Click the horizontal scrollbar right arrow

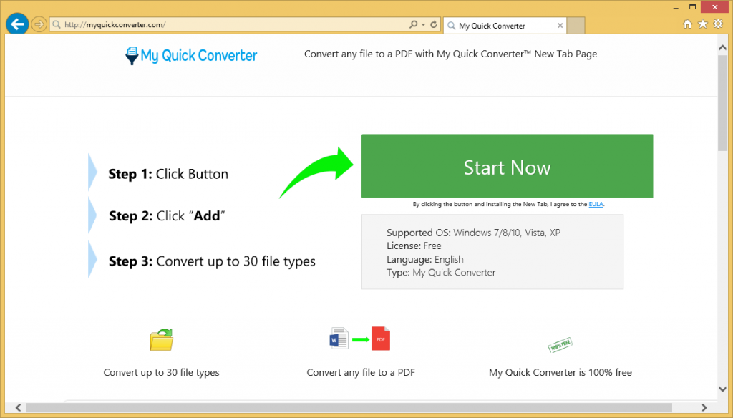704,408
